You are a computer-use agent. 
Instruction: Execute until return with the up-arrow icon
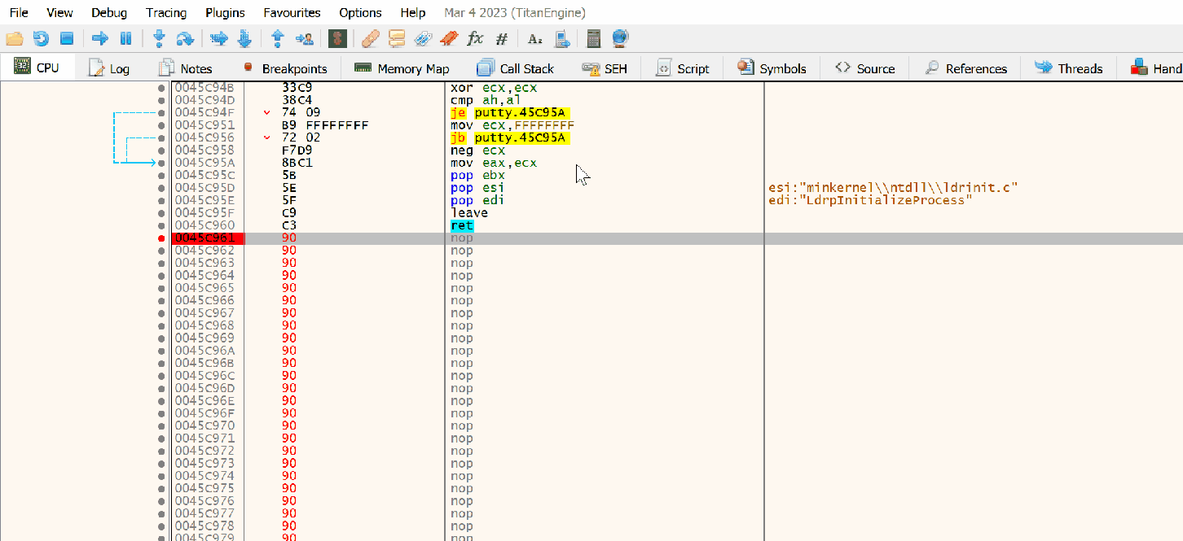[x=277, y=37]
